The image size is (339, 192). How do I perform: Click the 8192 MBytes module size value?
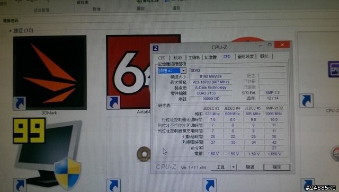(211, 76)
